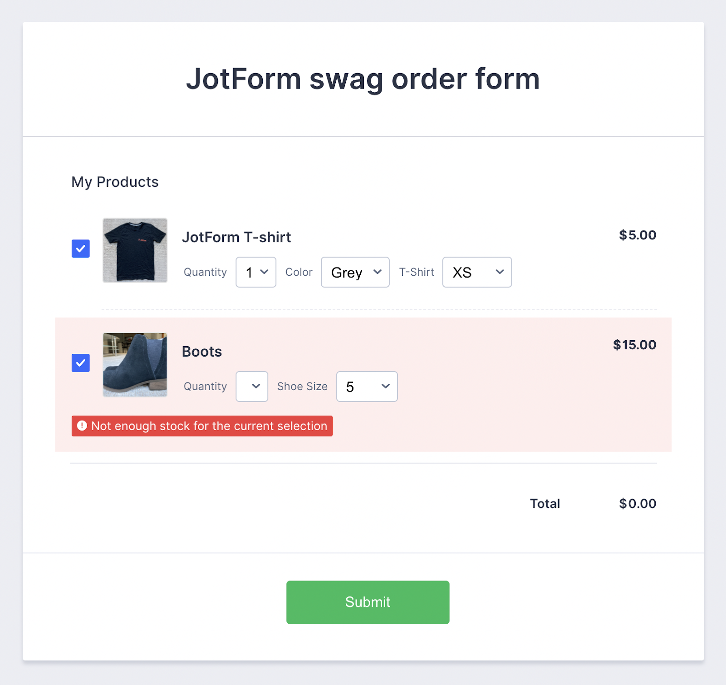Click the JotForm T-shirt product image
Screen dimensions: 726x685
[x=135, y=250]
